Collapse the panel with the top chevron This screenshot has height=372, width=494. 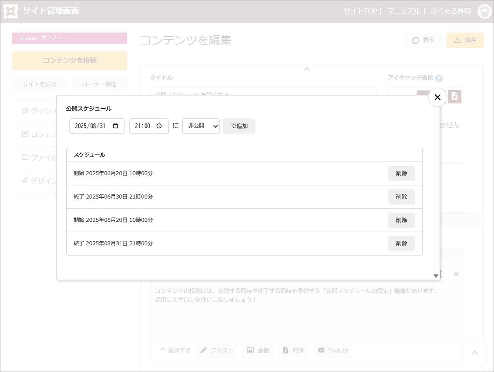307,69
